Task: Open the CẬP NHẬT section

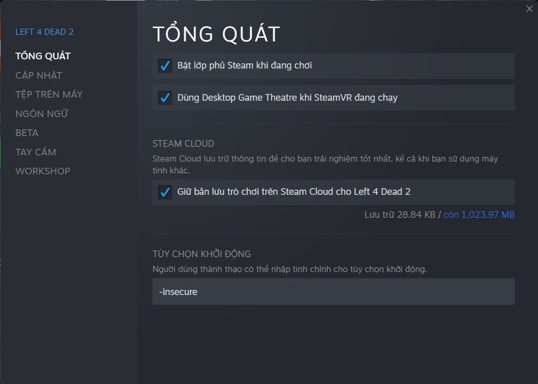Action: click(39, 75)
